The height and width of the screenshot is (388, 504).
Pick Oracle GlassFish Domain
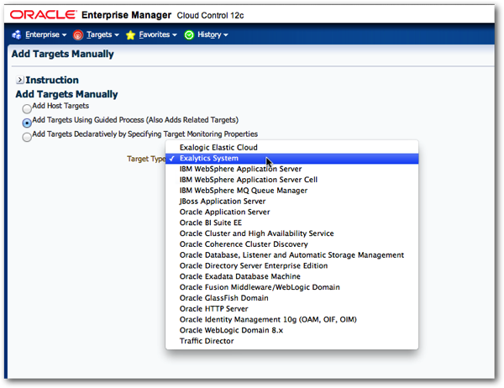[291, 298]
